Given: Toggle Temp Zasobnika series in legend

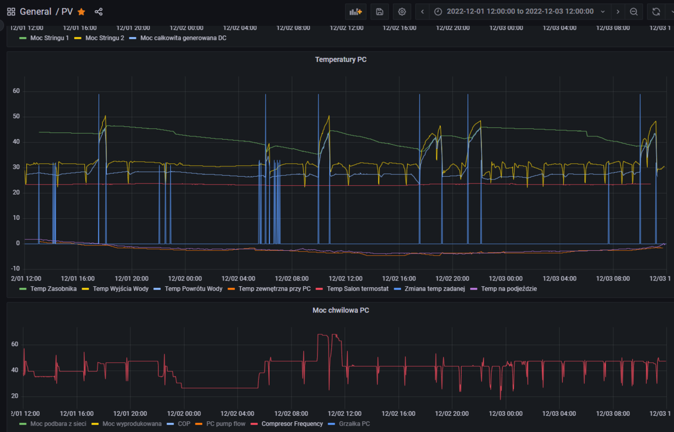Looking at the screenshot, I should pos(53,289).
